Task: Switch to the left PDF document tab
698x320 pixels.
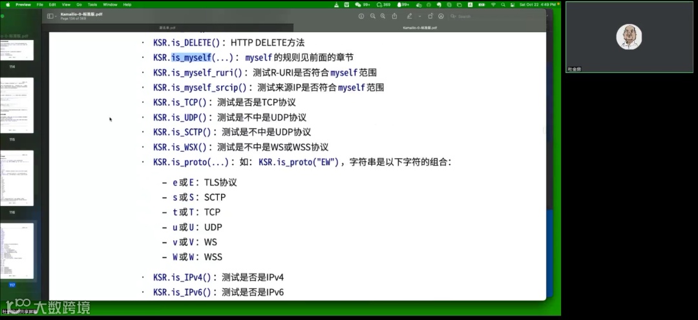Action: pyautogui.click(x=167, y=28)
